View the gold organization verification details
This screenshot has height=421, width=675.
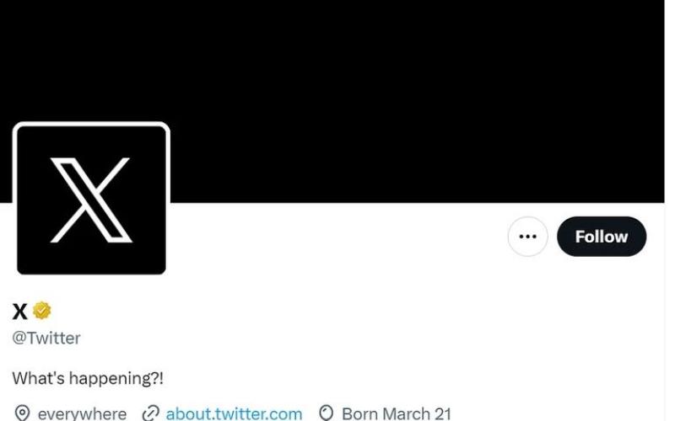(41, 311)
